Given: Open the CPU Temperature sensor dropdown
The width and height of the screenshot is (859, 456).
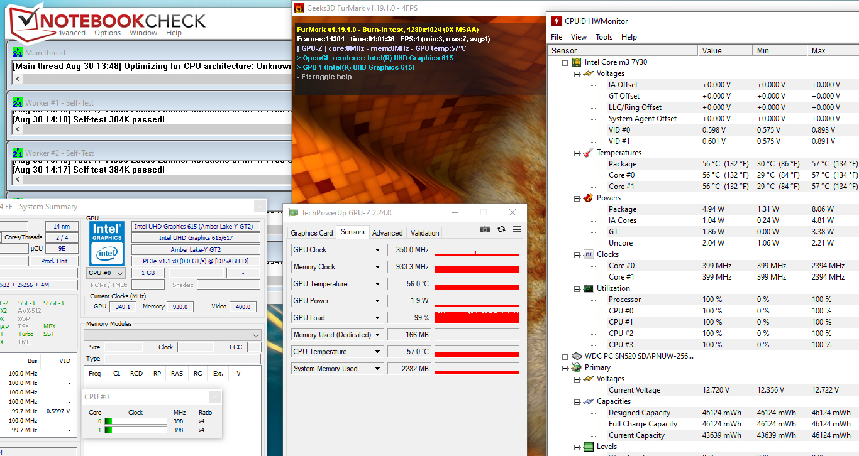Looking at the screenshot, I should [378, 352].
